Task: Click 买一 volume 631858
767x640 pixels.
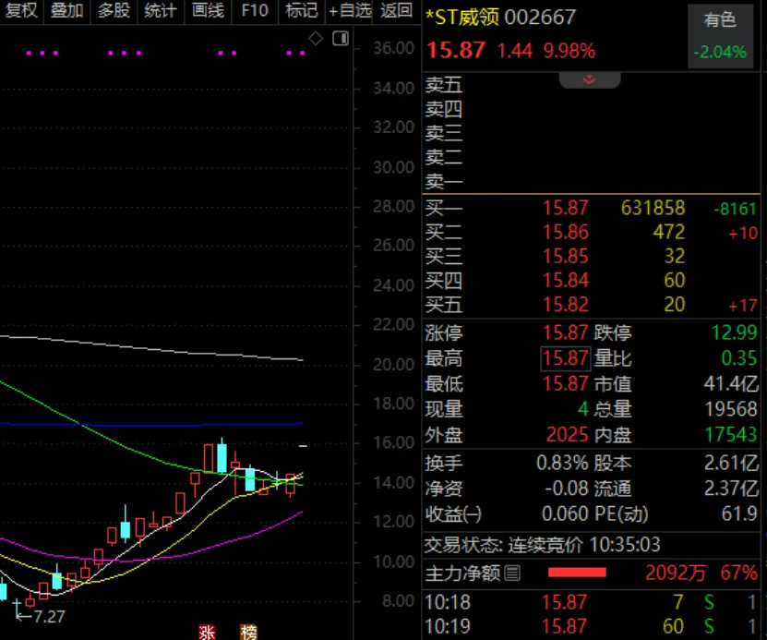Action: 653,208
